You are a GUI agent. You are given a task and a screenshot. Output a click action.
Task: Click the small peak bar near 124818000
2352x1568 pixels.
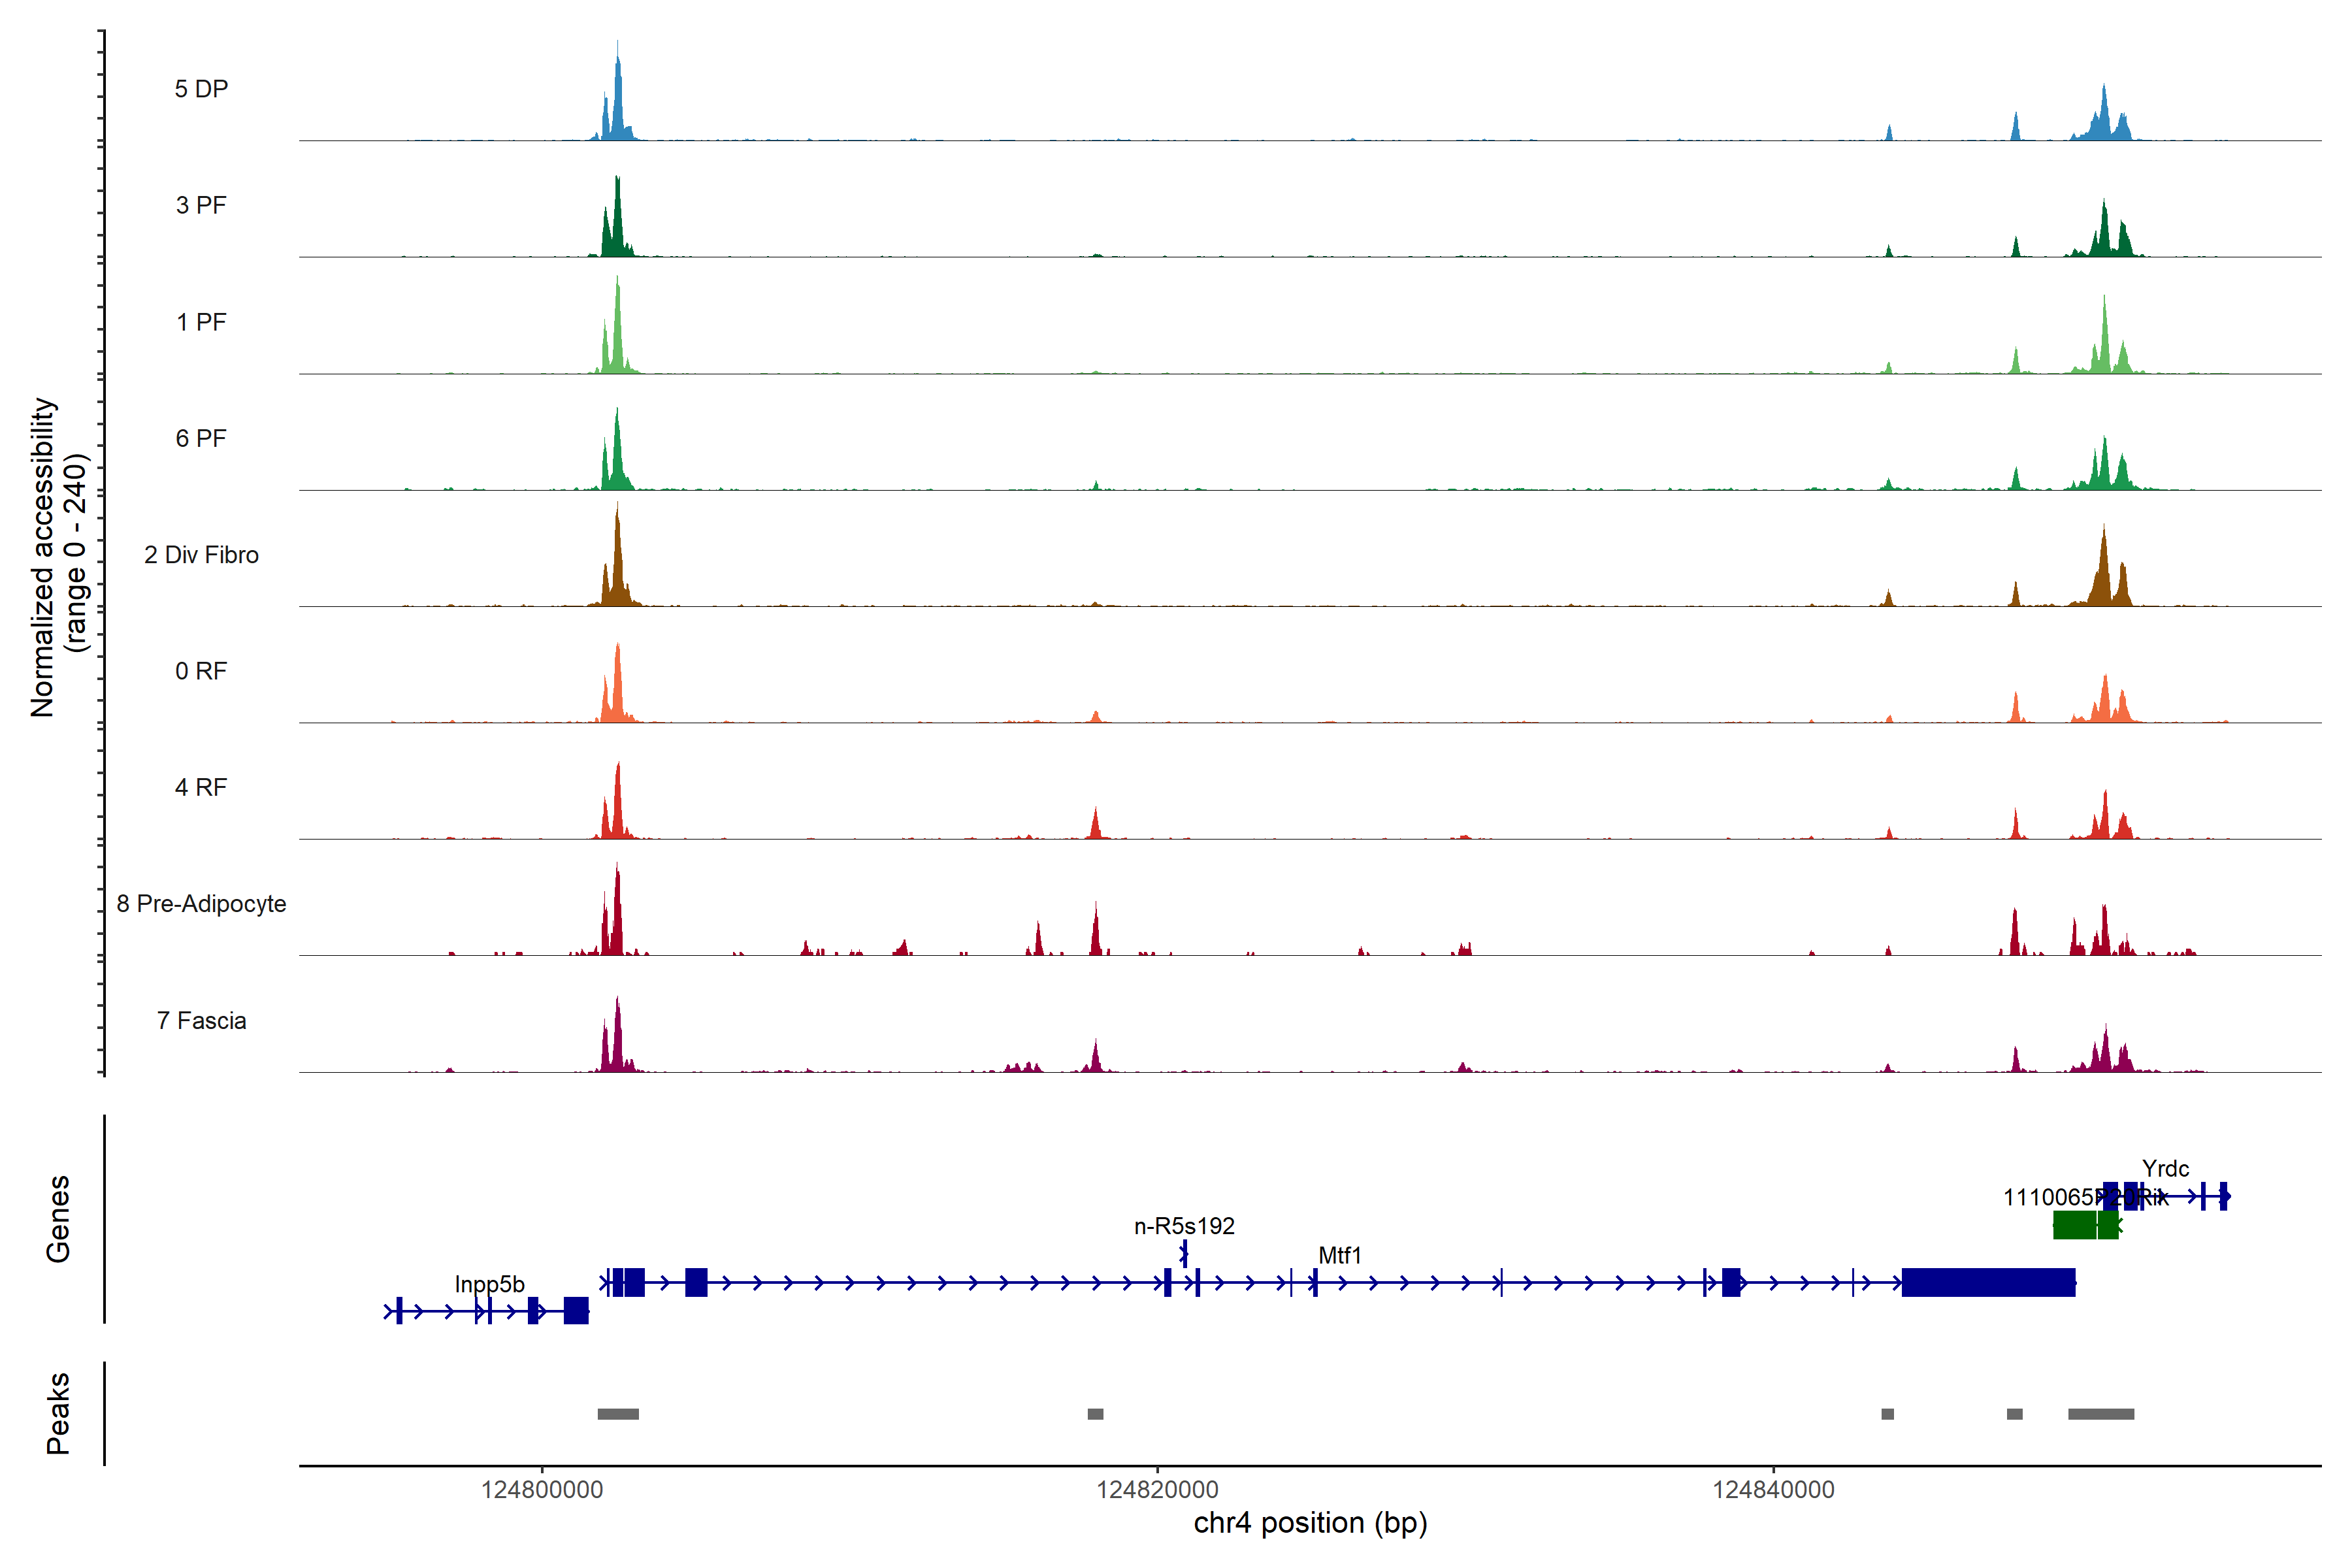[1095, 1414]
